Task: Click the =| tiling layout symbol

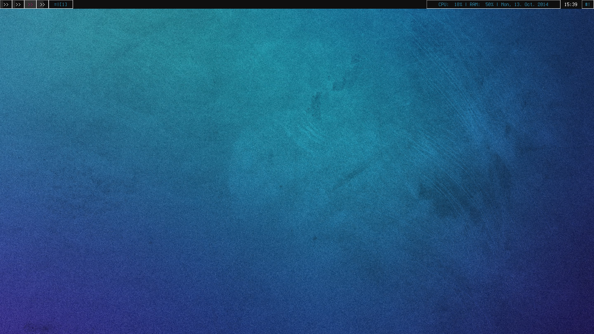Action: 56,4
